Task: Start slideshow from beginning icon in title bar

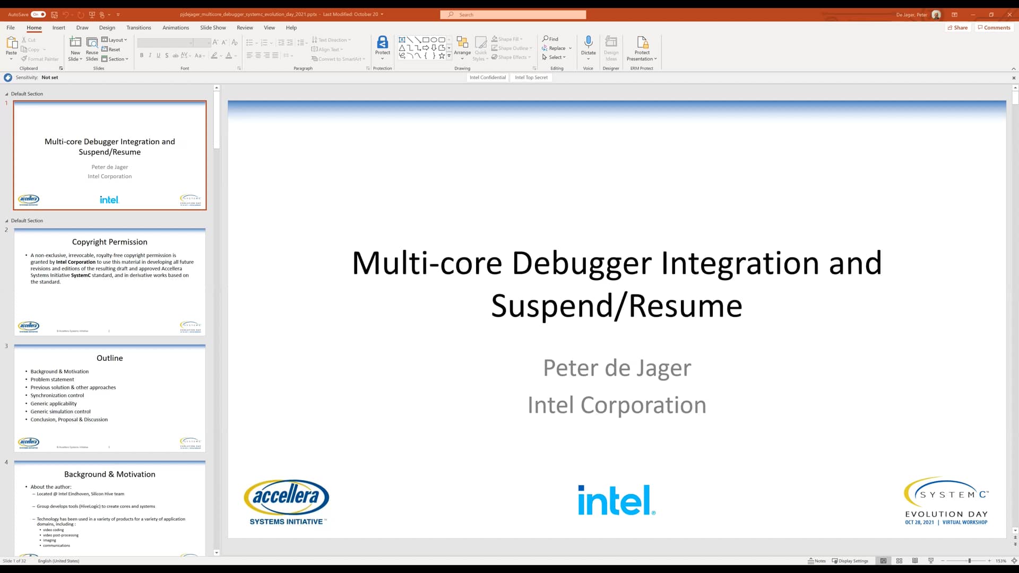Action: click(92, 15)
